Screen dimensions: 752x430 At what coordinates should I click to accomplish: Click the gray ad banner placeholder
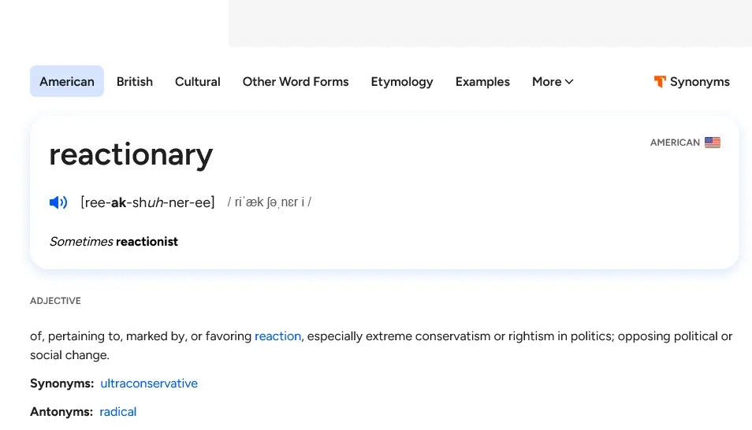(489, 24)
